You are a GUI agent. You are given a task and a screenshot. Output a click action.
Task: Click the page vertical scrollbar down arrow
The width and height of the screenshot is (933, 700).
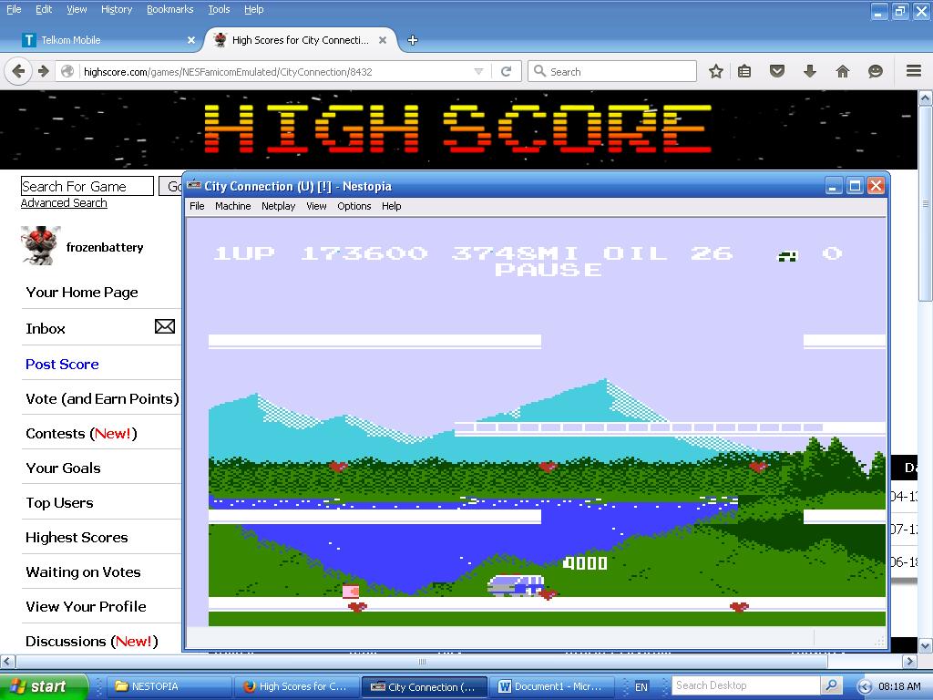(x=926, y=645)
